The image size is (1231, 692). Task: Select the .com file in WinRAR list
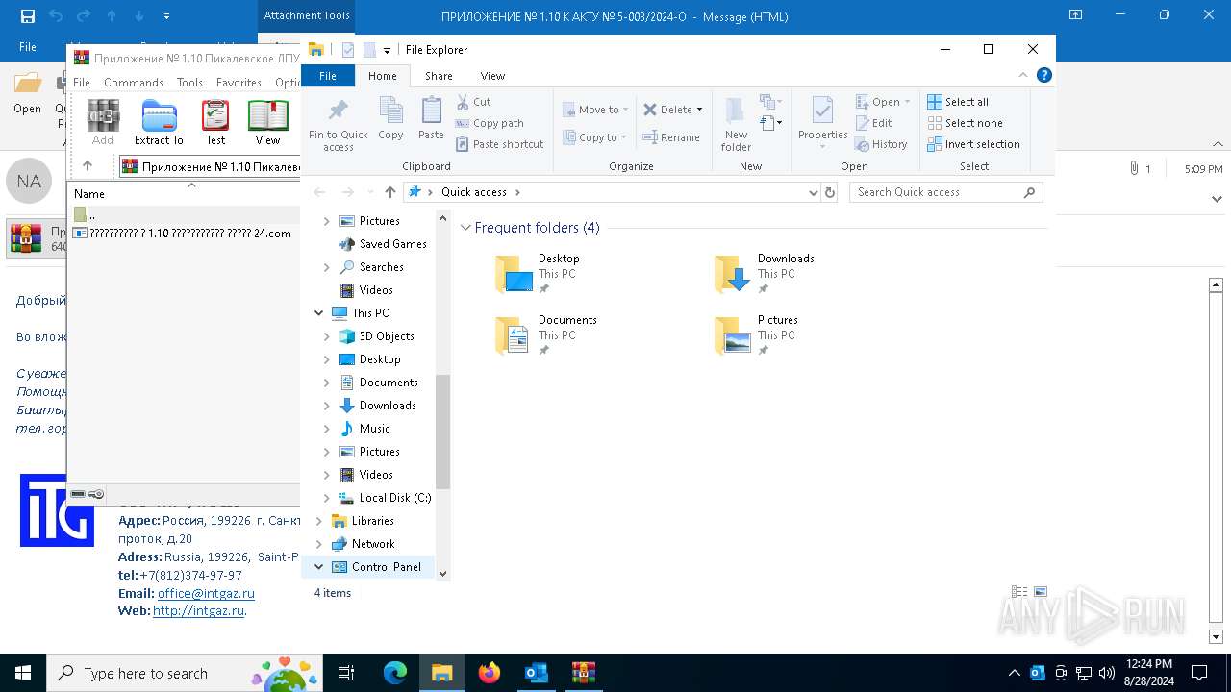[183, 233]
